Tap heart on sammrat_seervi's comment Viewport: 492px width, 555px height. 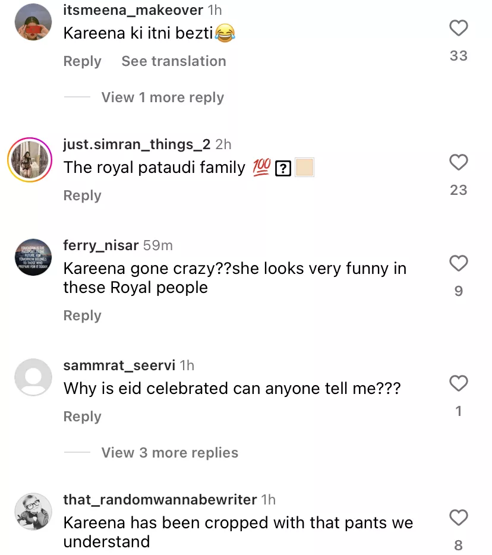pos(458,383)
